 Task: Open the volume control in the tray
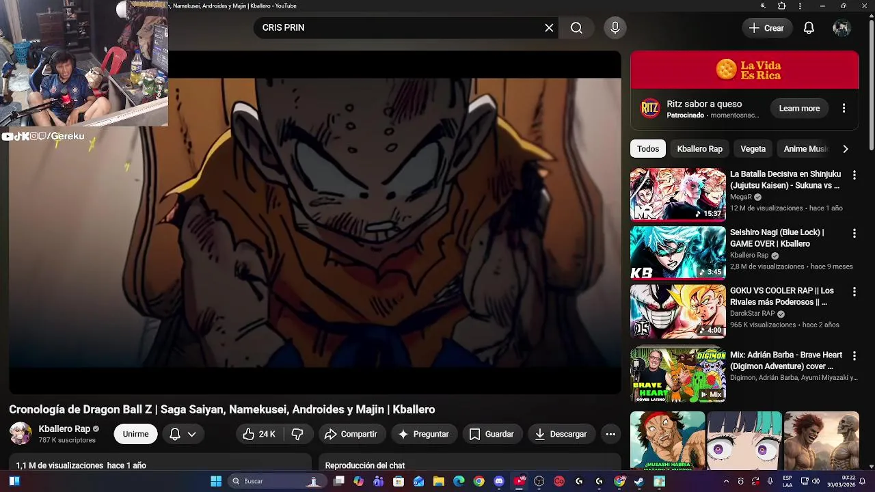(816, 481)
